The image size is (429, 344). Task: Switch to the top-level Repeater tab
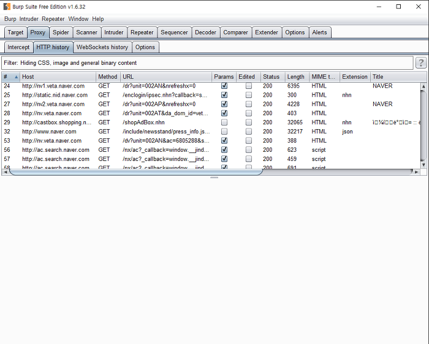click(142, 32)
